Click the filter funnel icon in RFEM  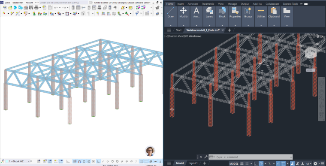137,14
